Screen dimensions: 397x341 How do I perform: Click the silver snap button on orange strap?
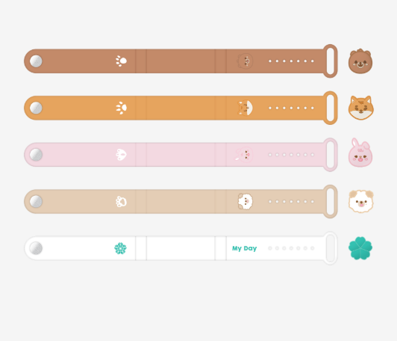tap(36, 108)
